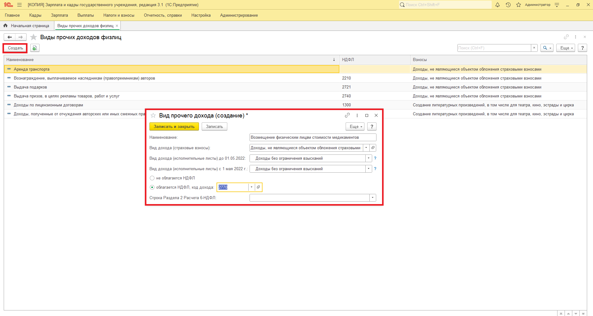Open the Выплаты menu
This screenshot has height=316, width=593.
tap(86, 15)
